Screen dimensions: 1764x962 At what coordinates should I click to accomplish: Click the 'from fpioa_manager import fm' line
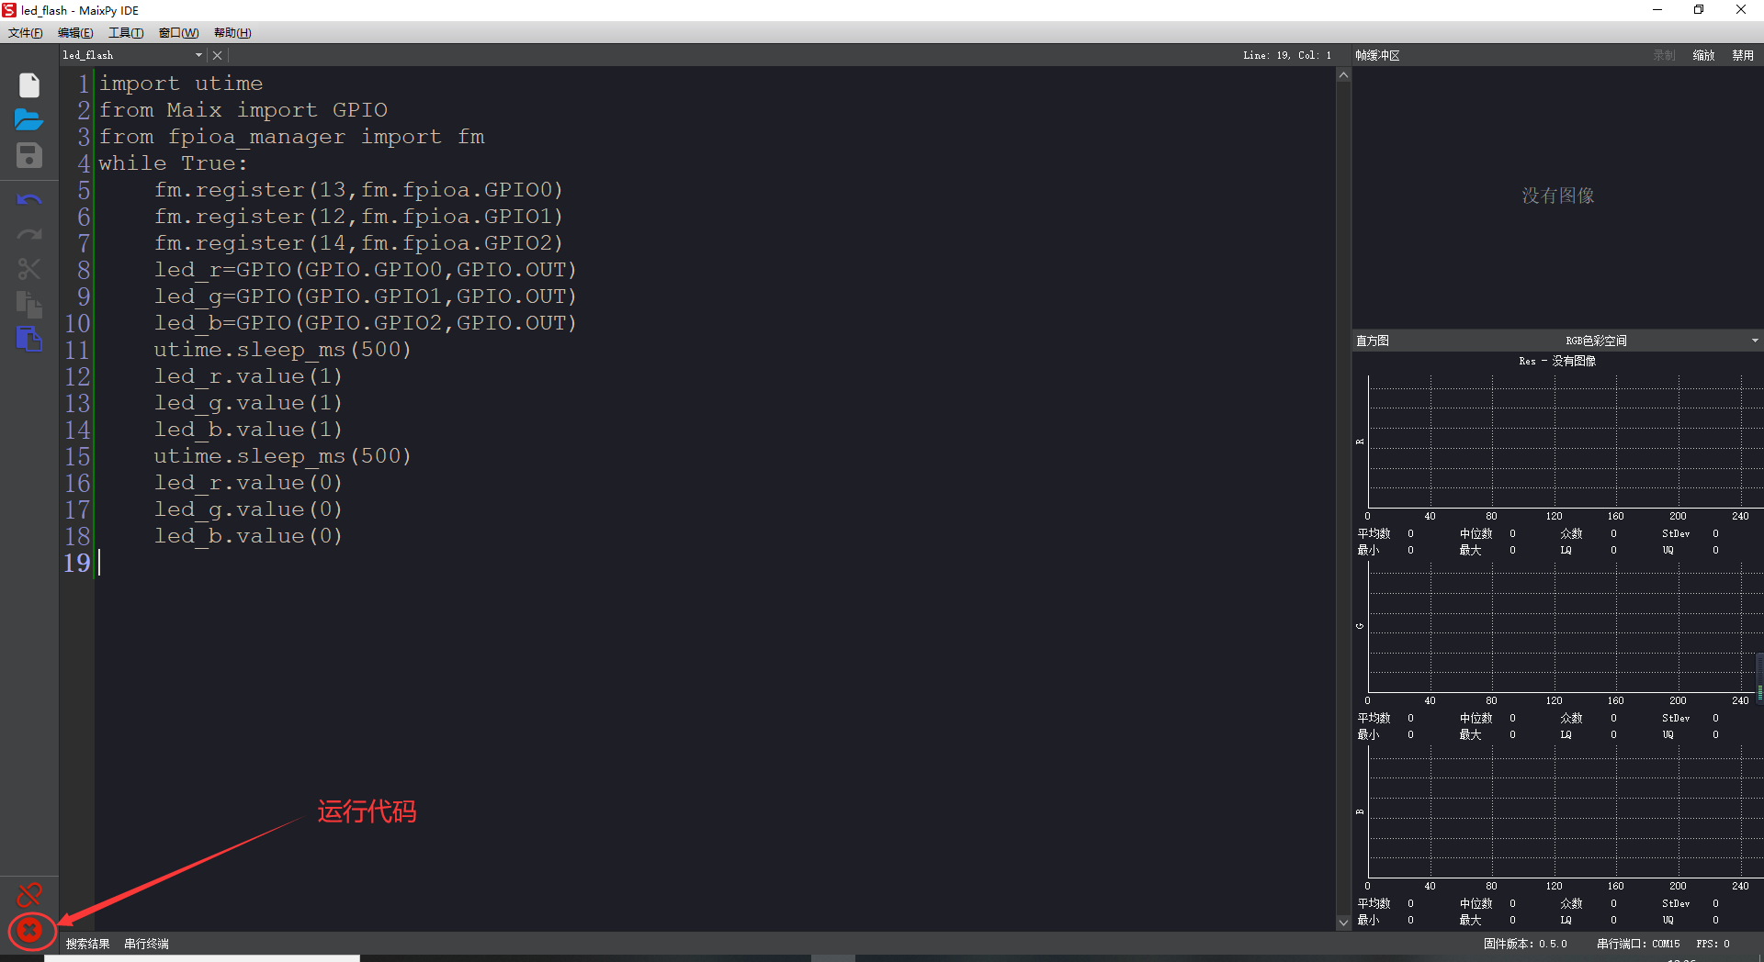point(291,137)
